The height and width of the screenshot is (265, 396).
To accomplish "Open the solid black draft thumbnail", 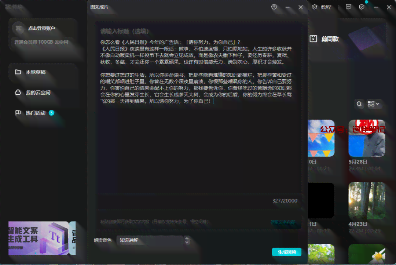I will pyautogui.click(x=321, y=200).
